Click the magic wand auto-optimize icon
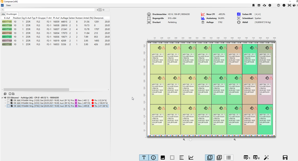Screen dimensions: 298x161 [x=266, y=158]
